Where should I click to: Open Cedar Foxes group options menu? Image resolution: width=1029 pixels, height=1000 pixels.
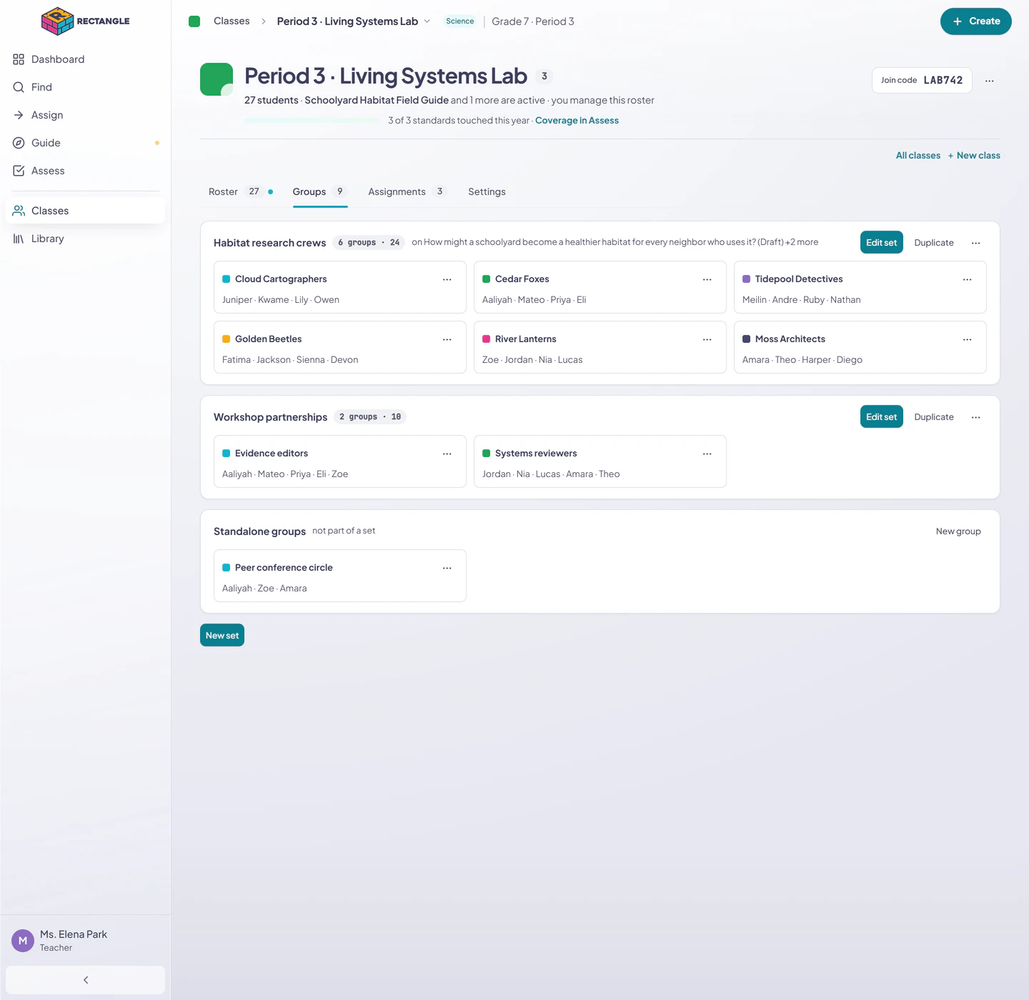[x=707, y=279]
